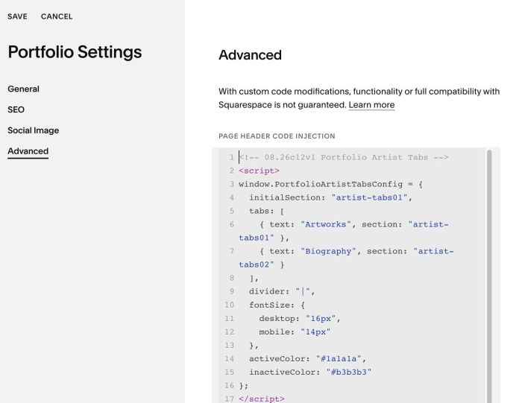The height and width of the screenshot is (403, 522).
Task: Click the closing script tag line
Action: point(262,399)
